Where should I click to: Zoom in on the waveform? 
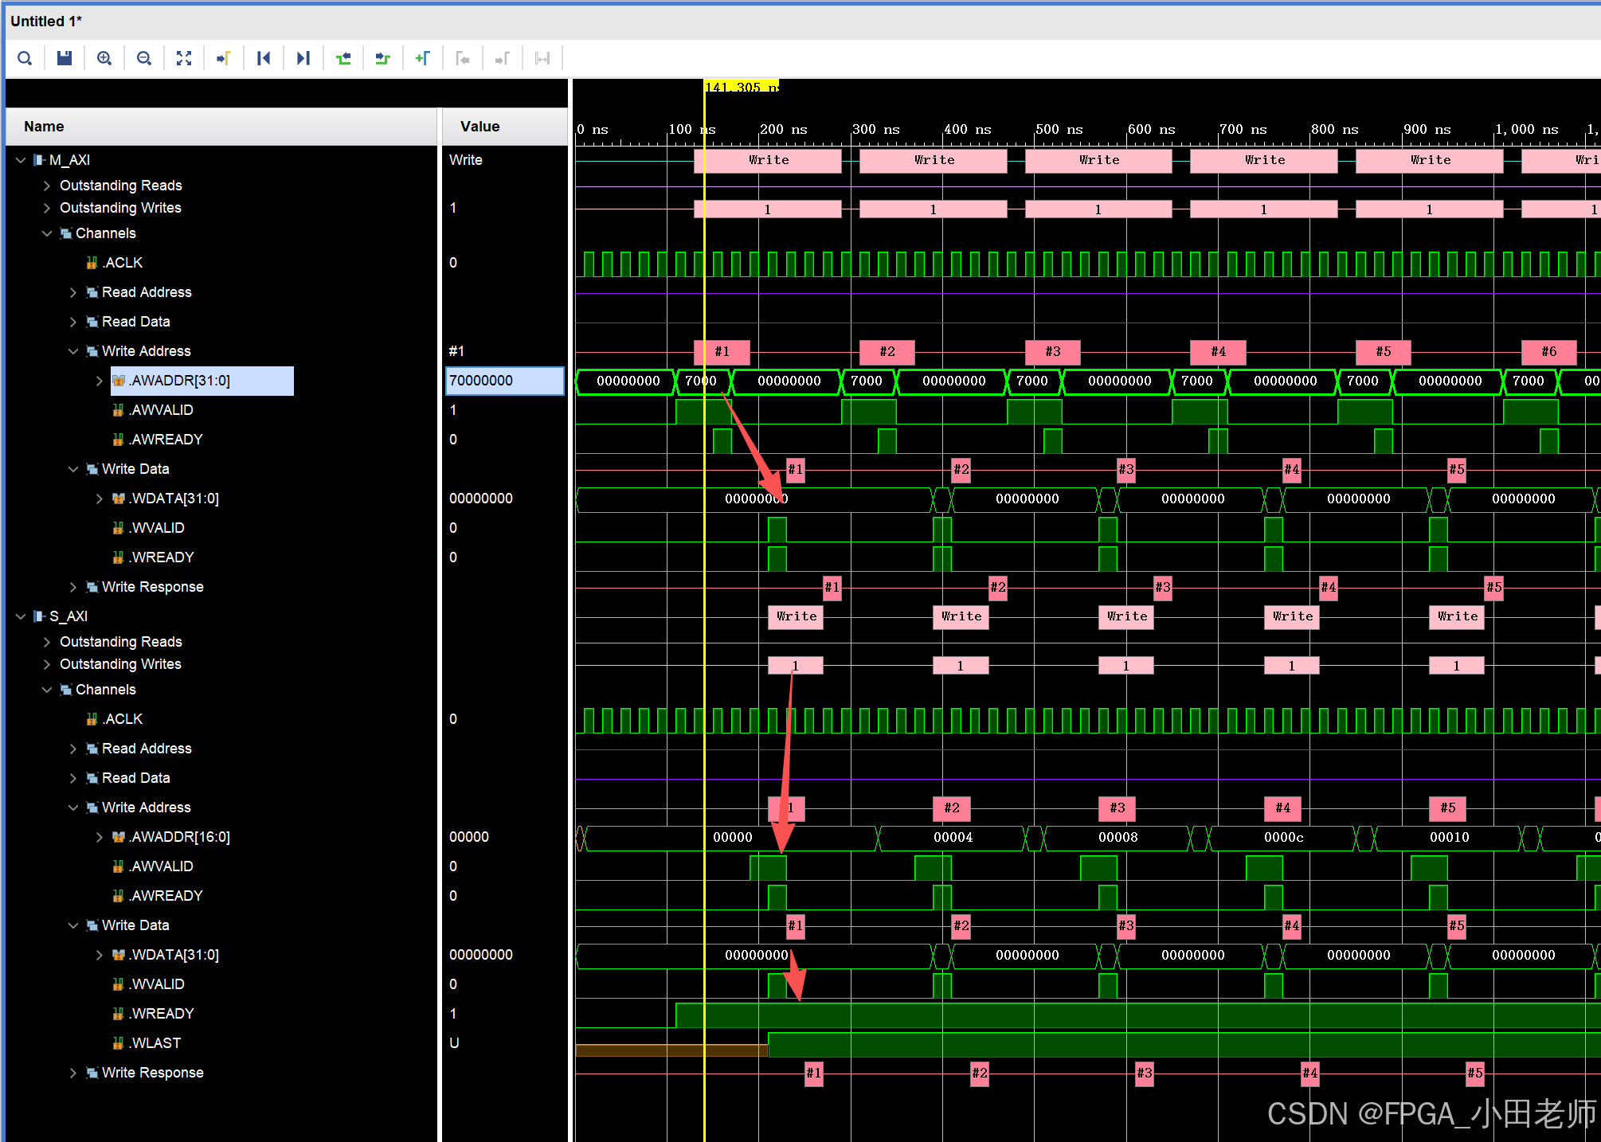(104, 58)
